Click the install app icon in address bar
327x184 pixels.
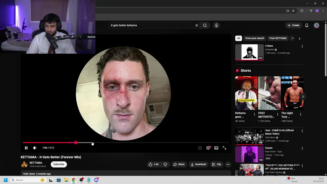(288, 11)
